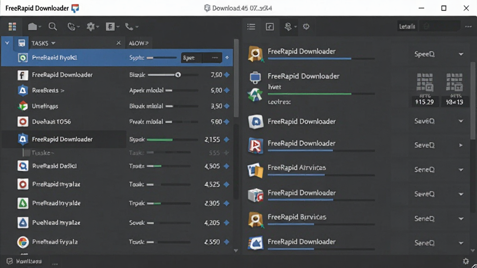Click the left grid thumbnail above 15,29
Image resolution: width=477 pixels, height=268 pixels.
425,82
